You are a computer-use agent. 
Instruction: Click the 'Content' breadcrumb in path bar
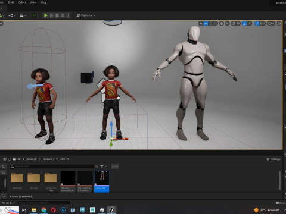32,159
